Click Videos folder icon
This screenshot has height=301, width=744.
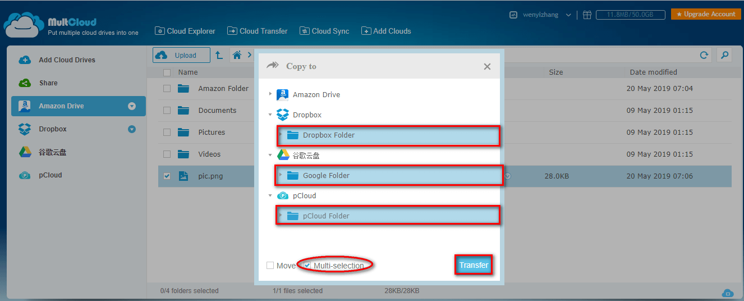(183, 154)
